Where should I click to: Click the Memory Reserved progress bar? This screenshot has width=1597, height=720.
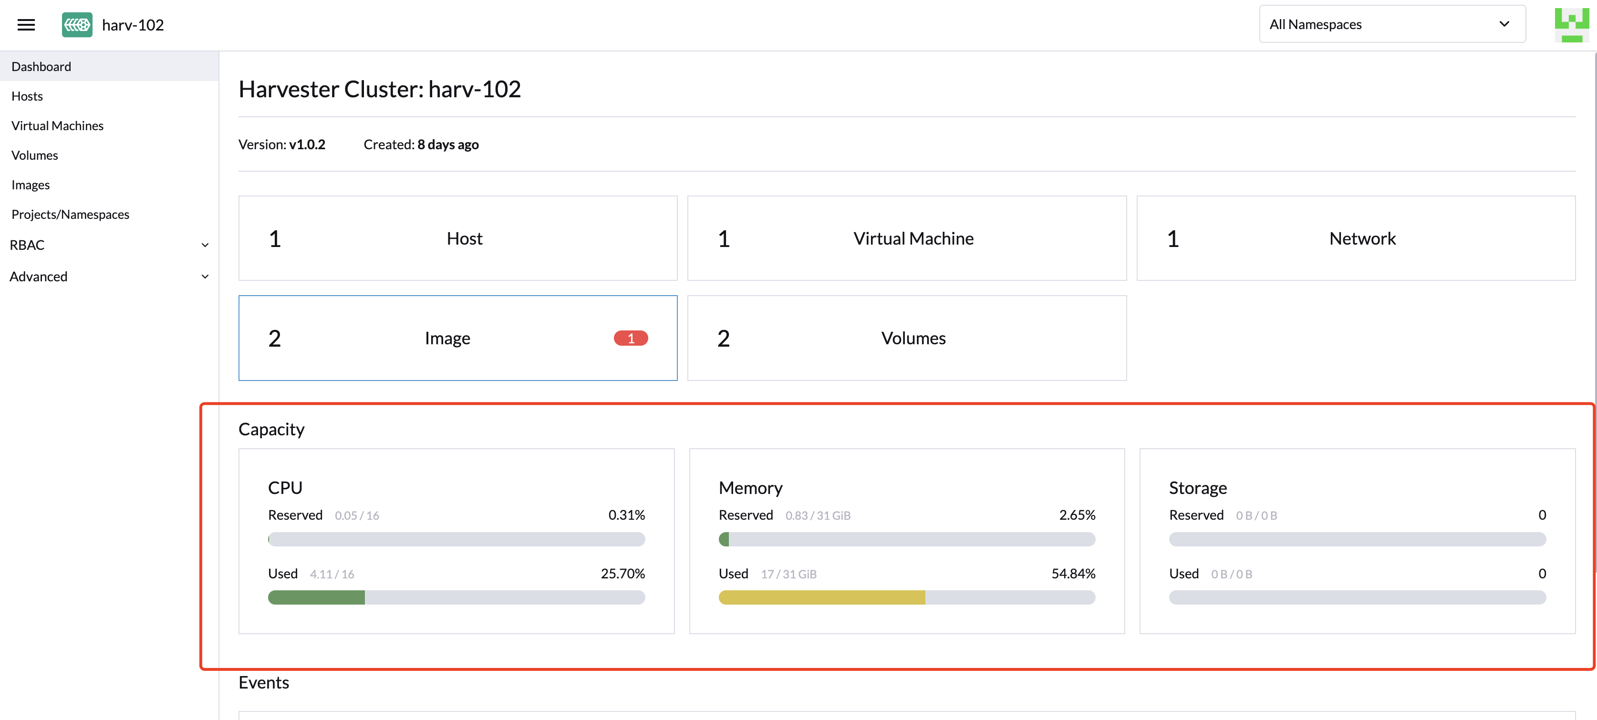[x=906, y=539]
